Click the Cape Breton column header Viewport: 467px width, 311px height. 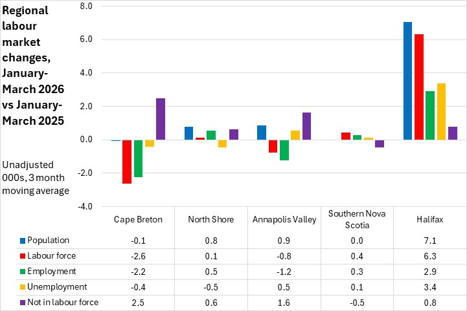(x=138, y=219)
